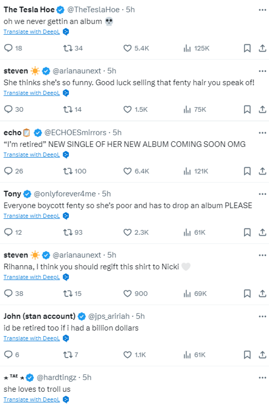Reply to Tony's boycott fenty tweet
This screenshot has width=269, height=404.
point(8,232)
